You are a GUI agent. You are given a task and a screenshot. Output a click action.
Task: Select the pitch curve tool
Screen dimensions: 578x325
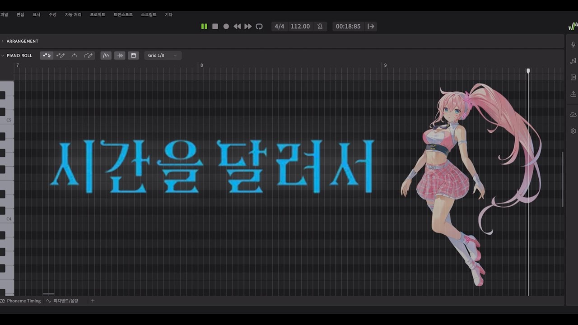75,56
